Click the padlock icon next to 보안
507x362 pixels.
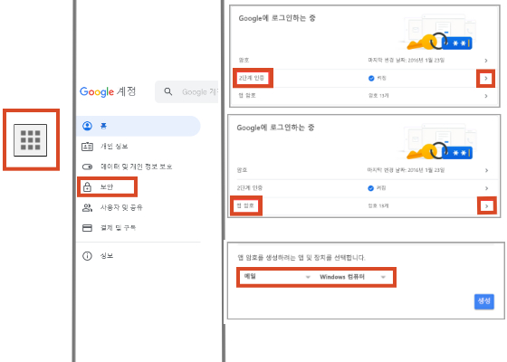click(x=87, y=186)
